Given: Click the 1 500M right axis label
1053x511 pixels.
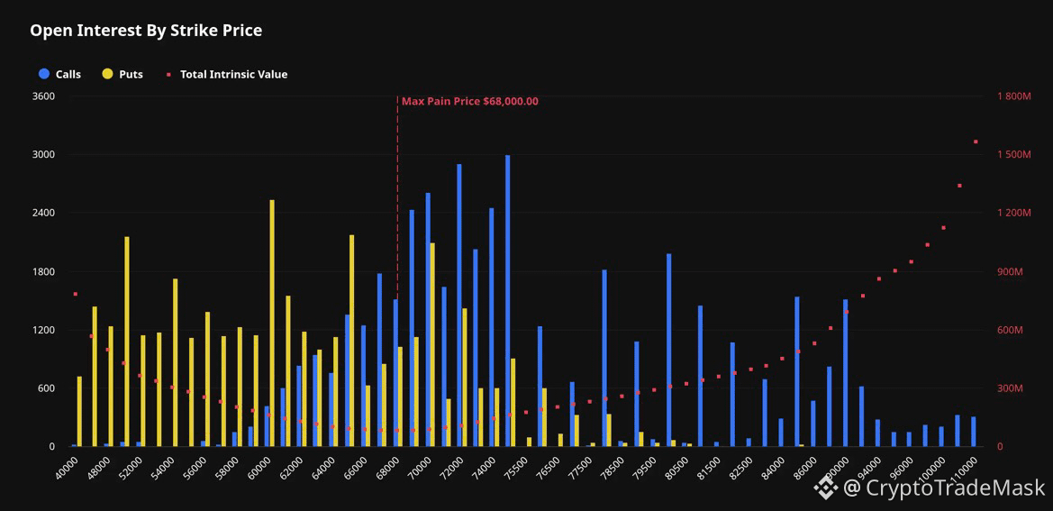Looking at the screenshot, I should pyautogui.click(x=1013, y=155).
